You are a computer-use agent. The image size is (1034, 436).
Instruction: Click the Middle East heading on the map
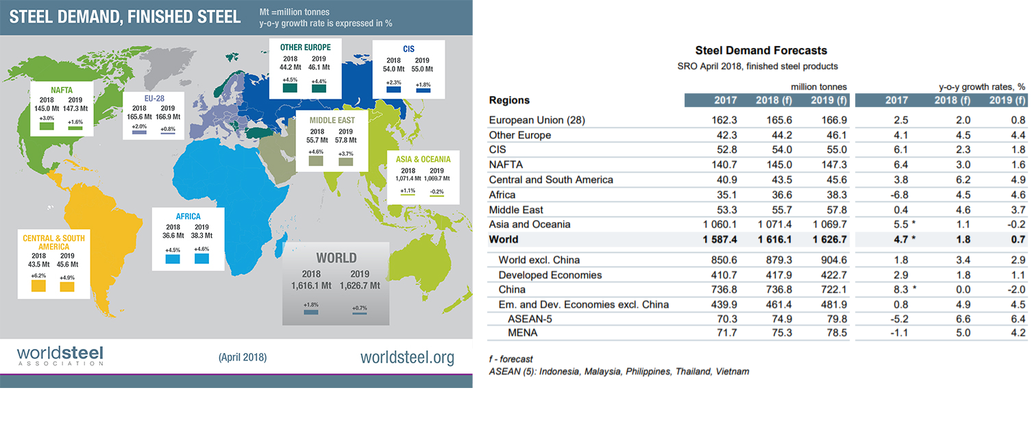pos(325,120)
